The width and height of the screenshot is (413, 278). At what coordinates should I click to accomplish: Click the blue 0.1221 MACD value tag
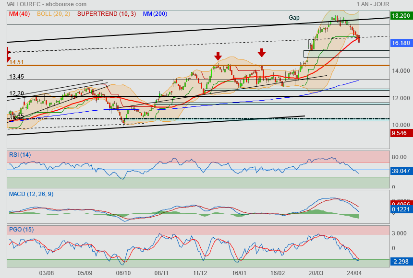point(401,209)
